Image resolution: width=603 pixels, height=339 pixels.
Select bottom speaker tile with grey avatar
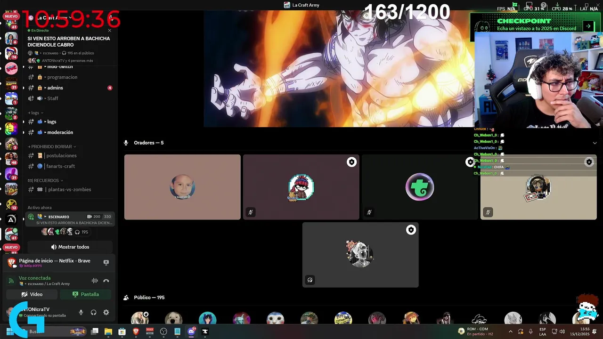tap(360, 255)
